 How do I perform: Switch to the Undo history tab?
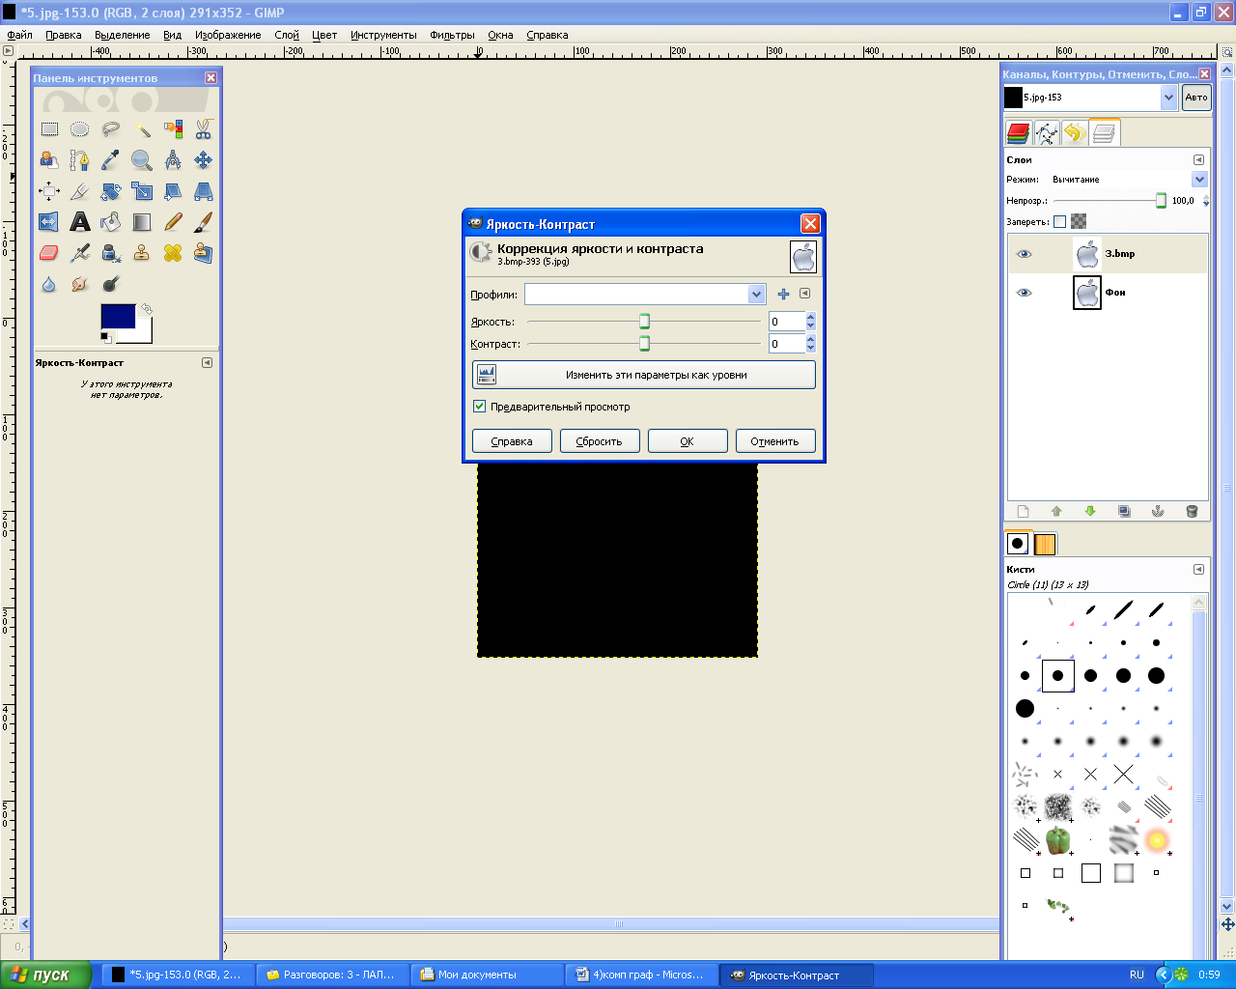point(1075,133)
